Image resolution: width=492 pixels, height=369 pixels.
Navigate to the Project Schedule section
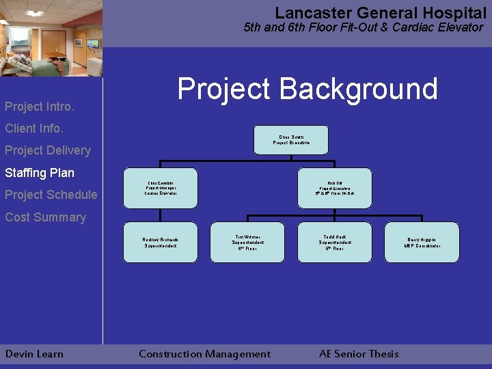[51, 195]
